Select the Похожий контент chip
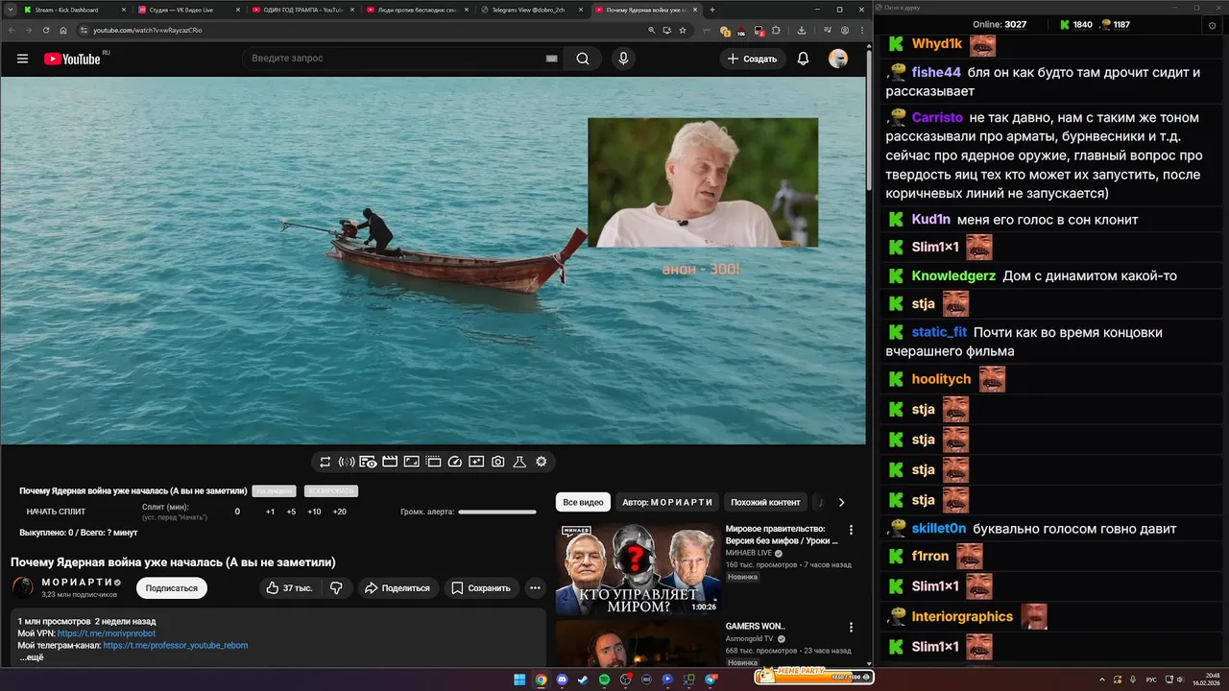This screenshot has height=691, width=1229. tap(765, 502)
